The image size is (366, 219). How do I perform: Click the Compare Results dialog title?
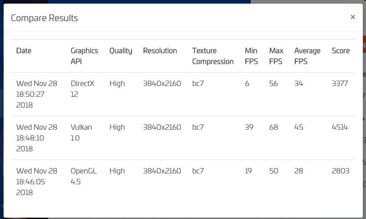coord(45,18)
